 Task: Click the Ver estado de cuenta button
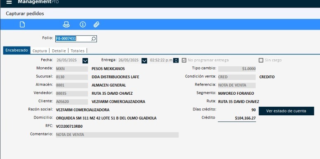point(286,111)
